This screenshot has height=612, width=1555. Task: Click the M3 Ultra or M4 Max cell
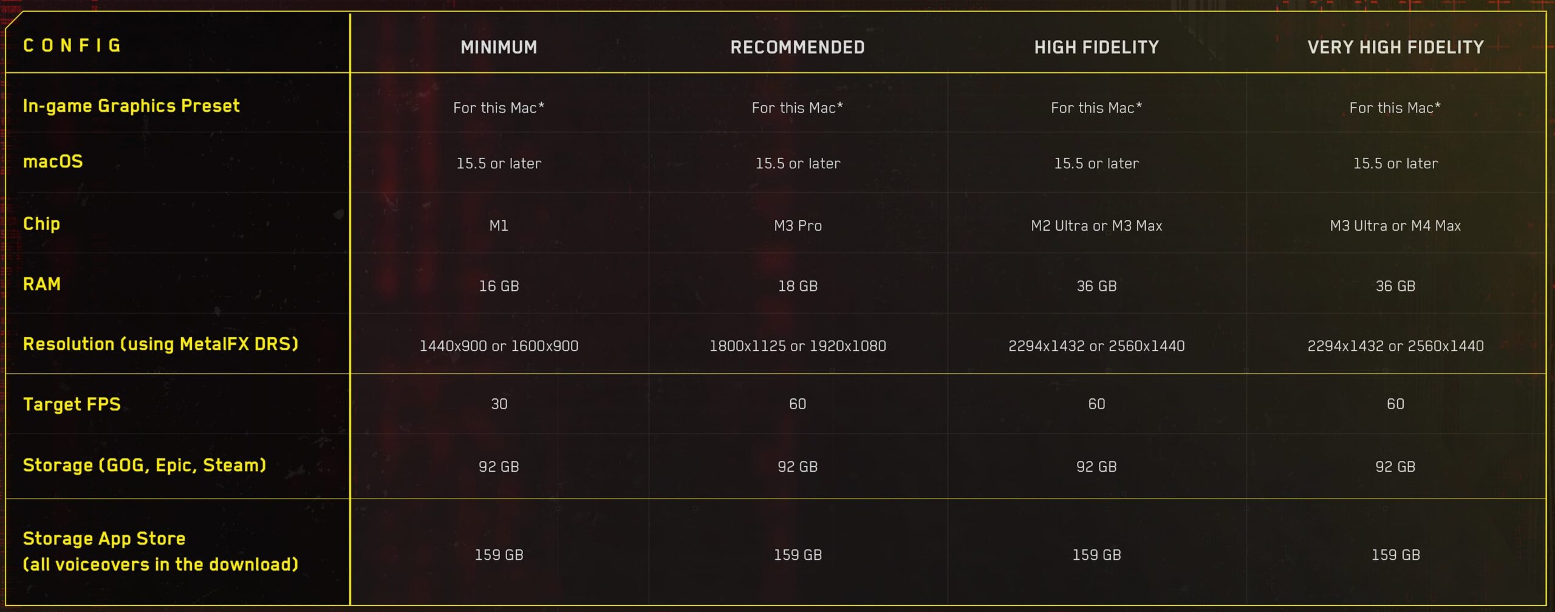tap(1395, 226)
